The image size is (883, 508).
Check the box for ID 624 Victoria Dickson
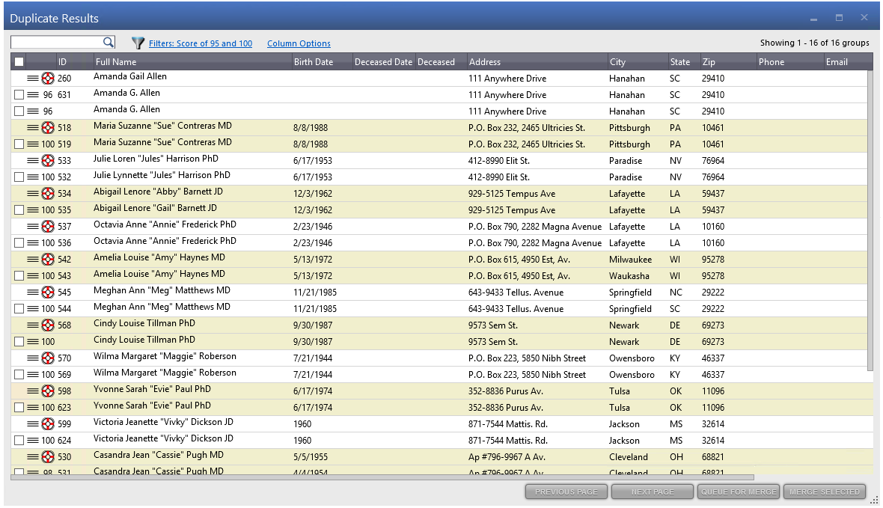(19, 441)
